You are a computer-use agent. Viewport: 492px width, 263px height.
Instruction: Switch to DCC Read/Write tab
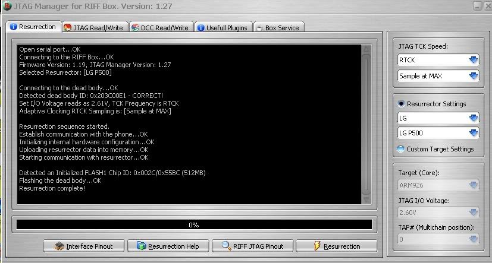162,27
